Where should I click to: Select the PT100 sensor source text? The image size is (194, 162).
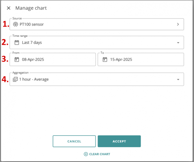[x=32, y=24]
